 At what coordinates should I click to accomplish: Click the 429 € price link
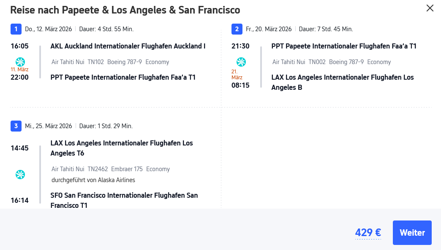point(368,233)
